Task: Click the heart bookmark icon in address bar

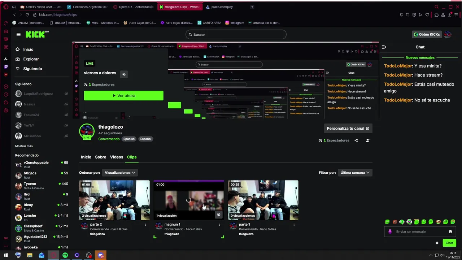Action: (427, 15)
